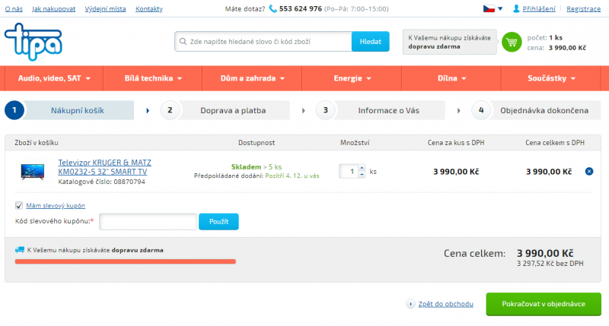This screenshot has height=326, width=609.
Task: Go to Objednávka dokončena step
Action: point(544,110)
